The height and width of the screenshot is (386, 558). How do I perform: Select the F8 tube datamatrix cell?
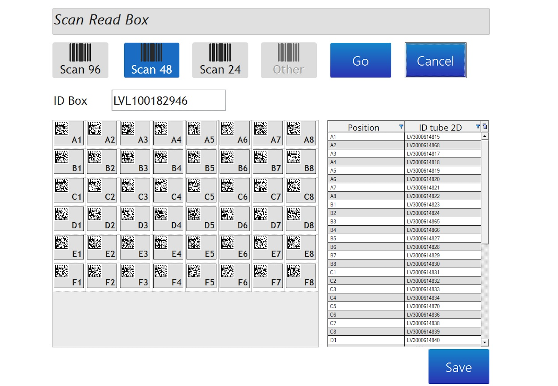coord(301,276)
